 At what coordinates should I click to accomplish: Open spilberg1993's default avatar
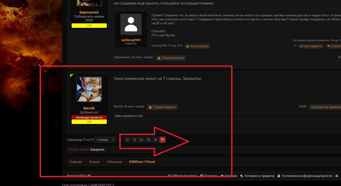click(x=131, y=24)
